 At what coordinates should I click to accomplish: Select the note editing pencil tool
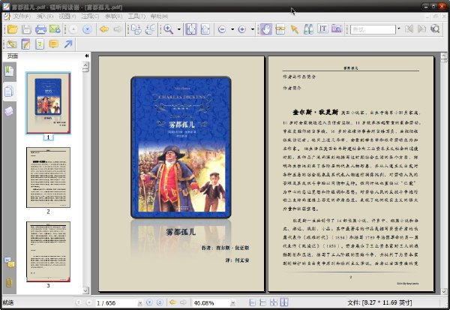click(x=25, y=44)
